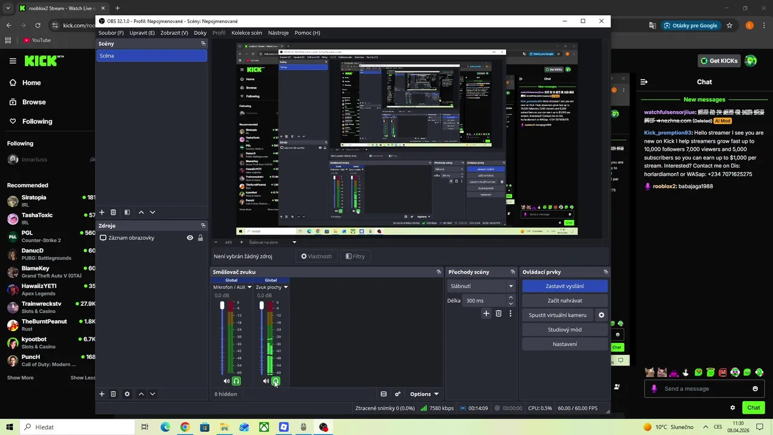
Task: Open Filtry for selected source
Action: coord(355,256)
